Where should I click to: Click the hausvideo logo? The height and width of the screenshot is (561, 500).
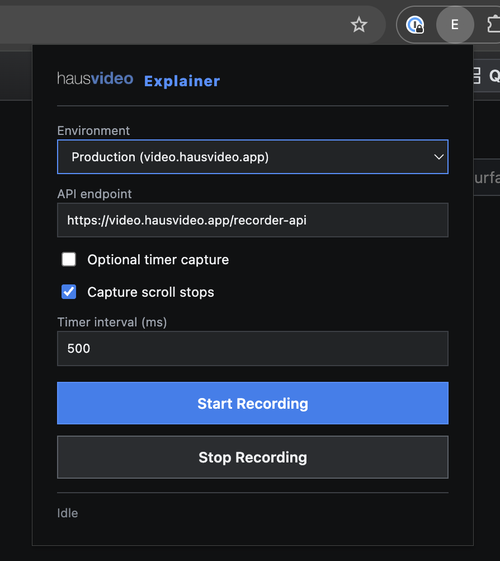coord(95,78)
